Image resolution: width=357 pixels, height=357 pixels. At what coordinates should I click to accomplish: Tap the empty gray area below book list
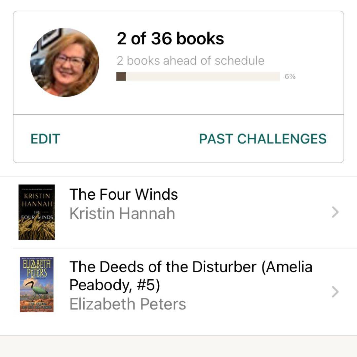tap(178, 346)
